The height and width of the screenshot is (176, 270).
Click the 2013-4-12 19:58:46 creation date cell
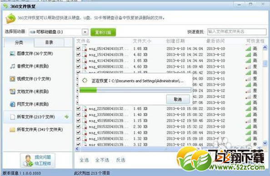[x=185, y=121]
